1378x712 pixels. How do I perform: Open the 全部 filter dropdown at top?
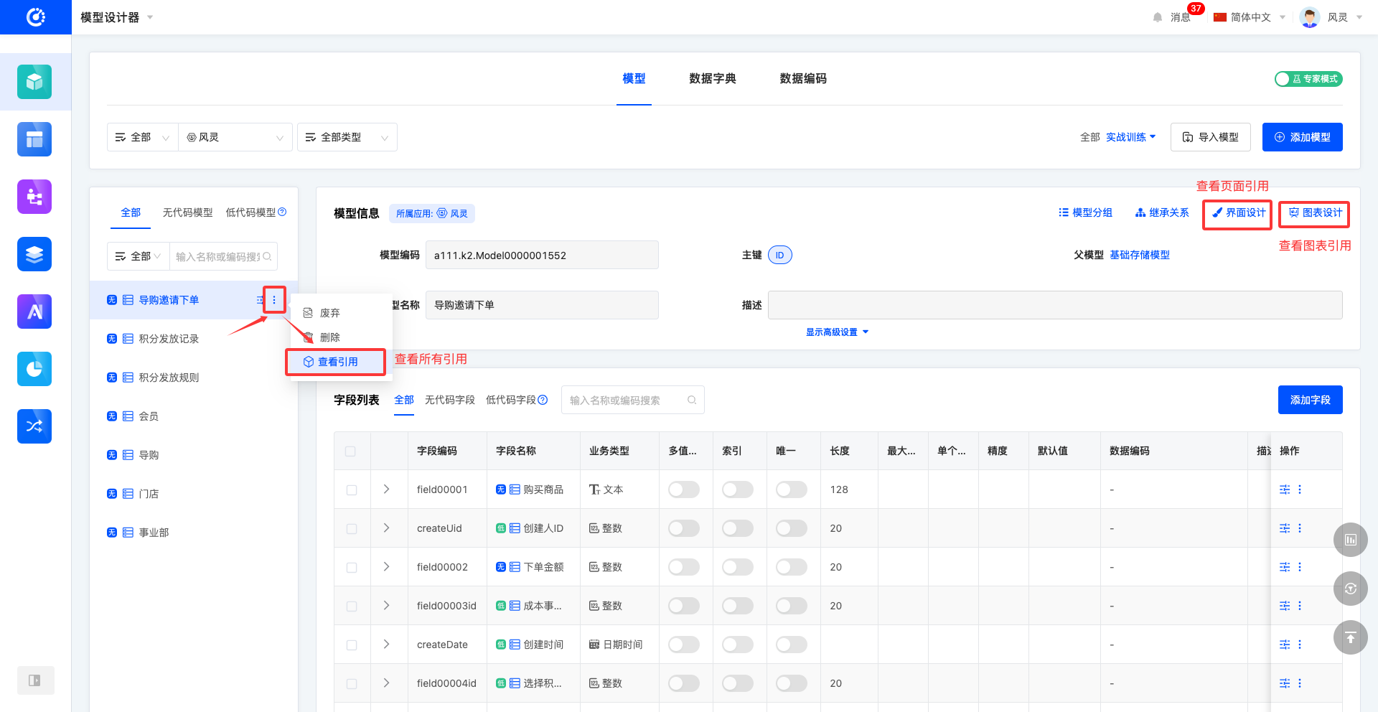143,137
